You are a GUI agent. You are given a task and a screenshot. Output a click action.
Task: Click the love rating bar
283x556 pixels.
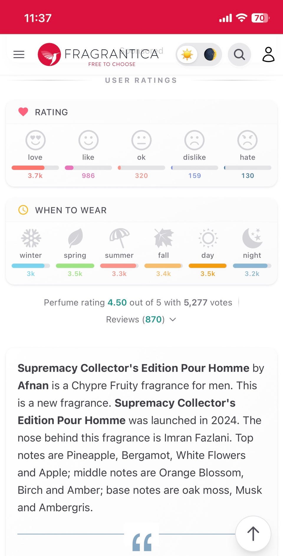pos(35,168)
